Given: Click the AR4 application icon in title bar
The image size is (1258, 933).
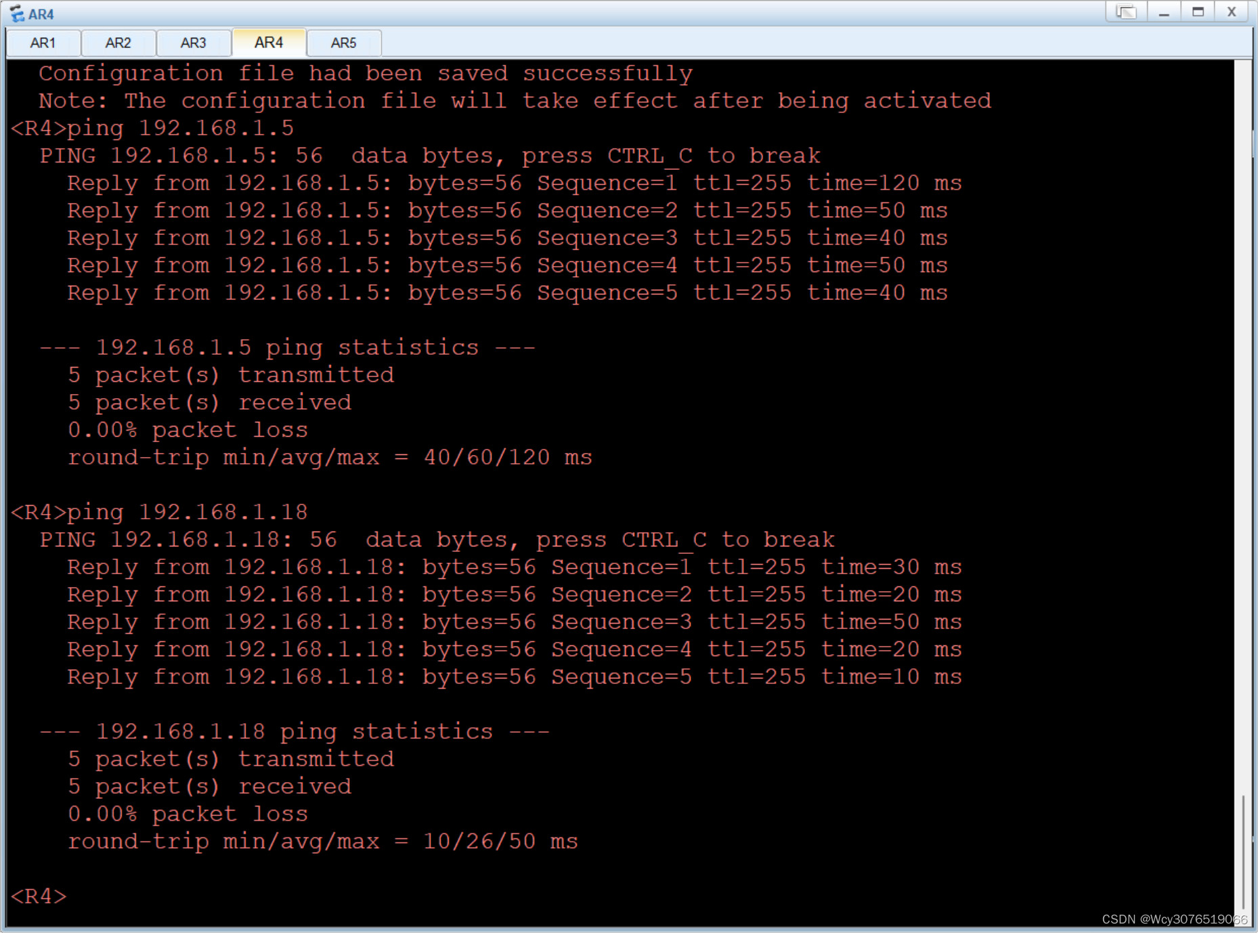Looking at the screenshot, I should (16, 14).
